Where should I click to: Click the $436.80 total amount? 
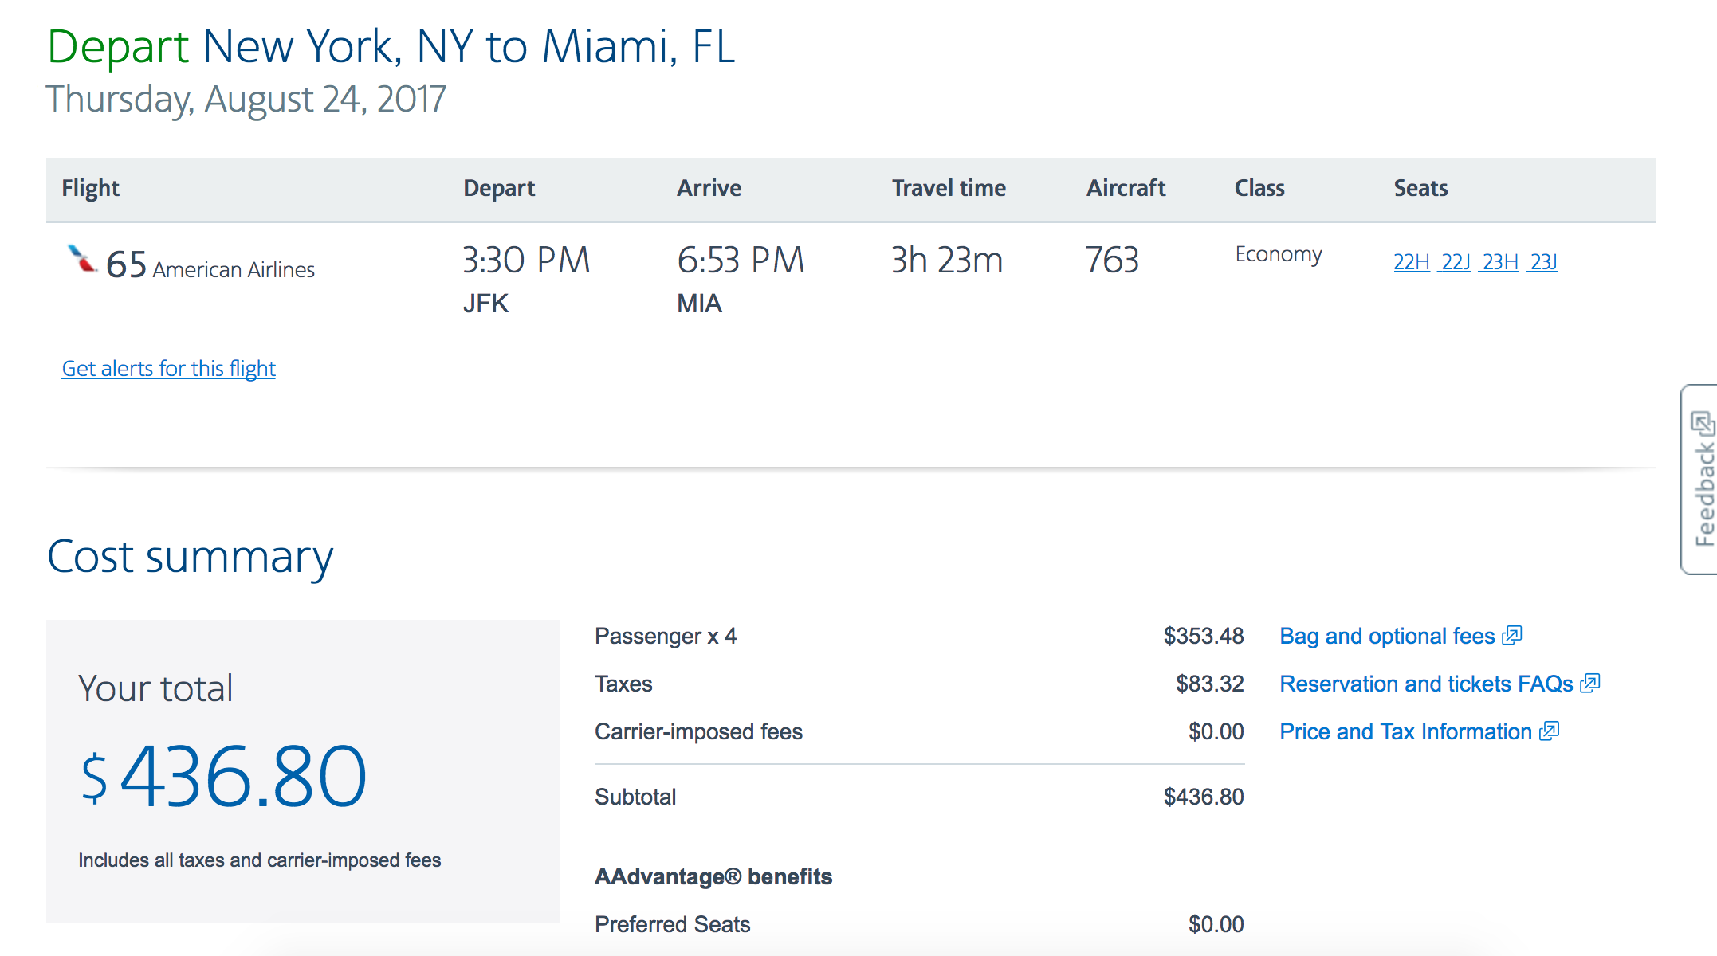click(223, 776)
